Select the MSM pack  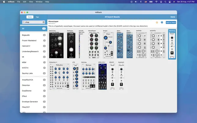33,62
